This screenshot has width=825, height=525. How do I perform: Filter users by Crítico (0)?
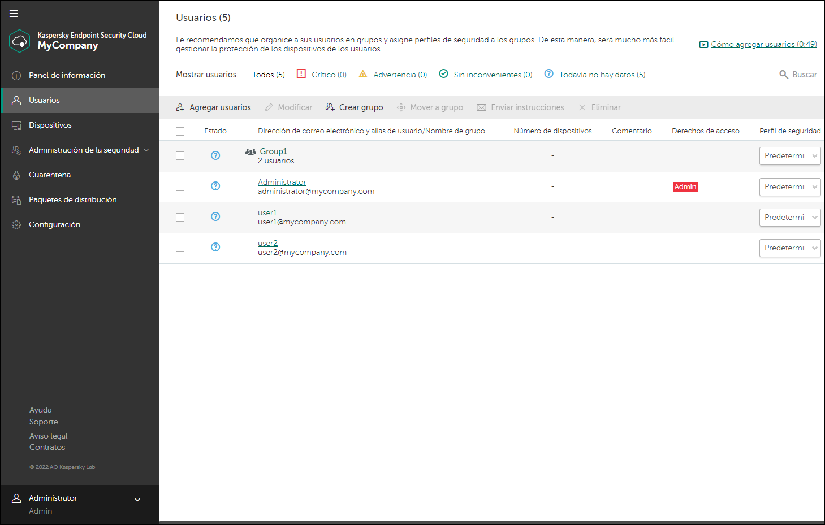(329, 75)
